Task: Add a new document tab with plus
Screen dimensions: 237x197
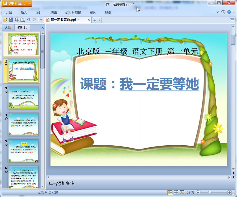Action: [95, 20]
